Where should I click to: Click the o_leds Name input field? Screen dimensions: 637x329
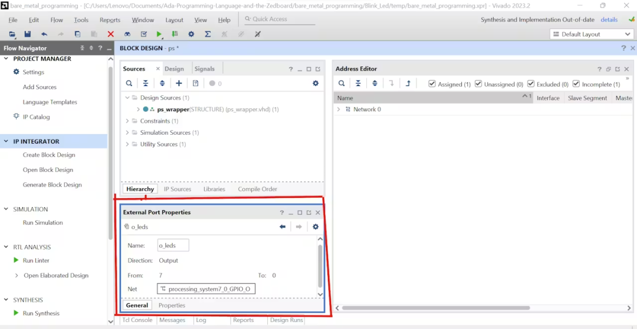click(x=173, y=245)
